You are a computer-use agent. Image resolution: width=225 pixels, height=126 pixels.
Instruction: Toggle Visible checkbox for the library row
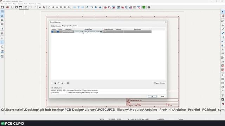pos(58,32)
